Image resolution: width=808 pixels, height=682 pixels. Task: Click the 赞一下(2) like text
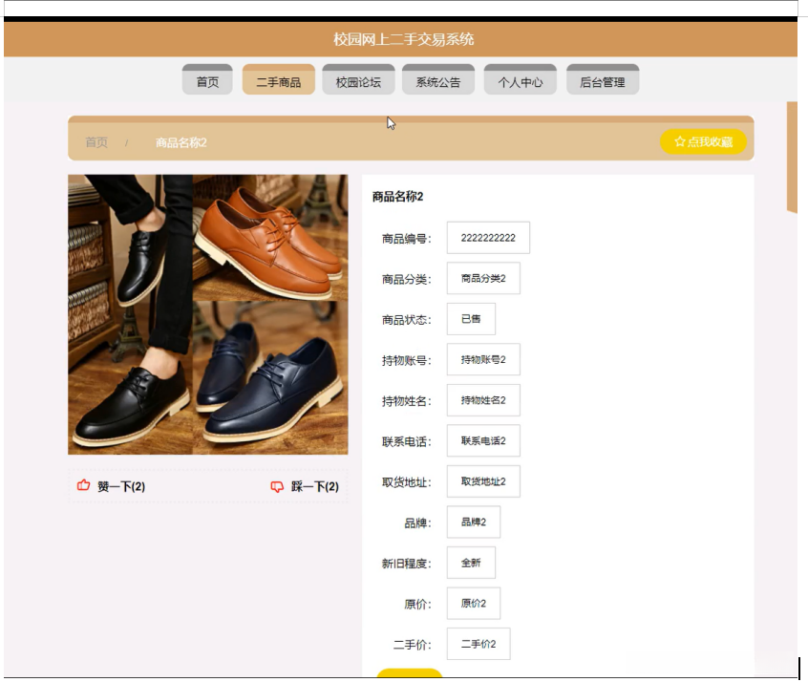(x=121, y=486)
